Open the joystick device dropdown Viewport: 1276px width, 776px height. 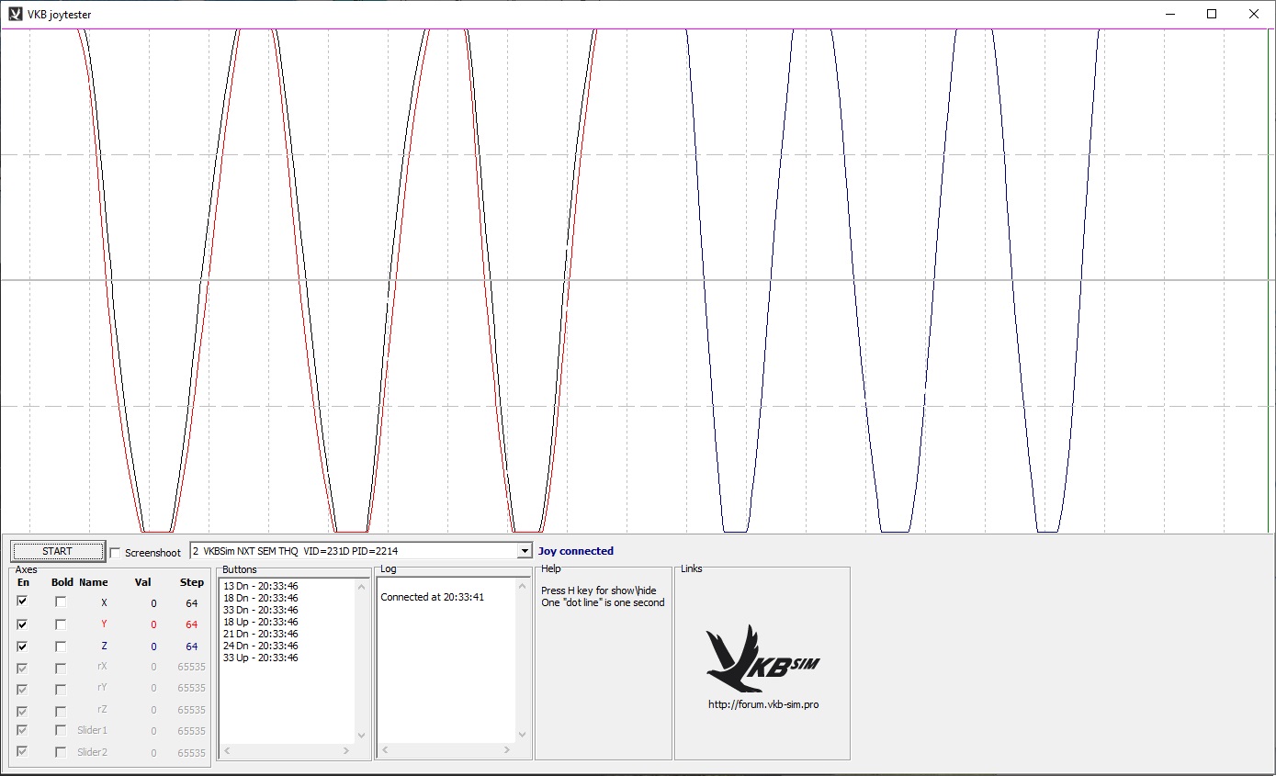click(525, 551)
